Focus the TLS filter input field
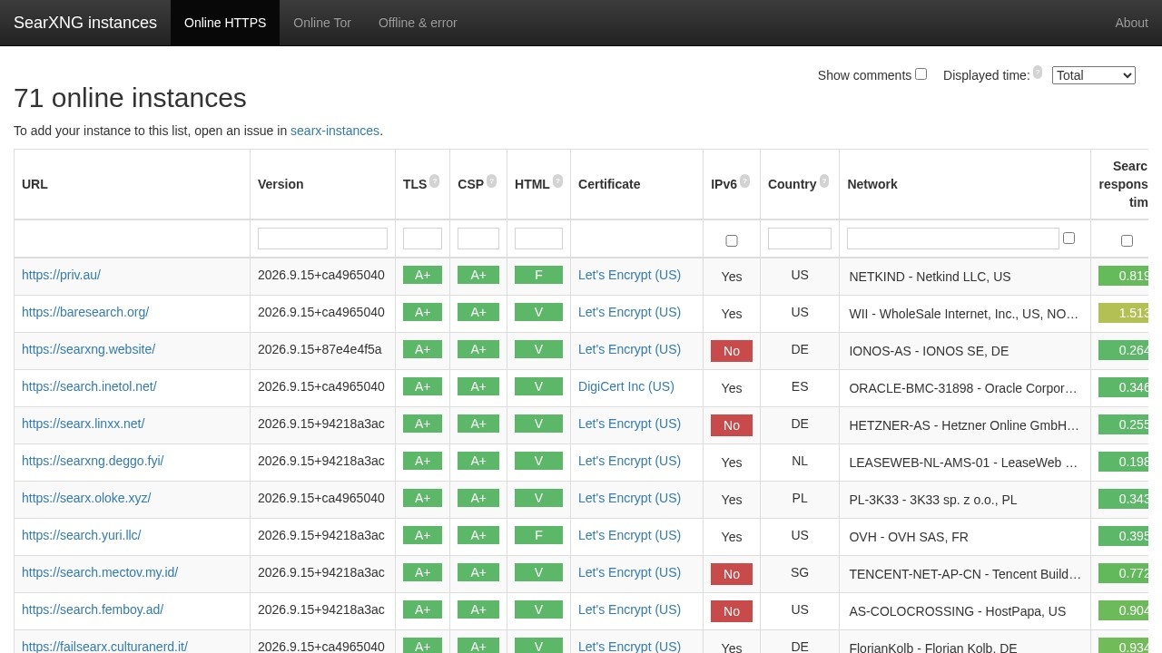 422,239
